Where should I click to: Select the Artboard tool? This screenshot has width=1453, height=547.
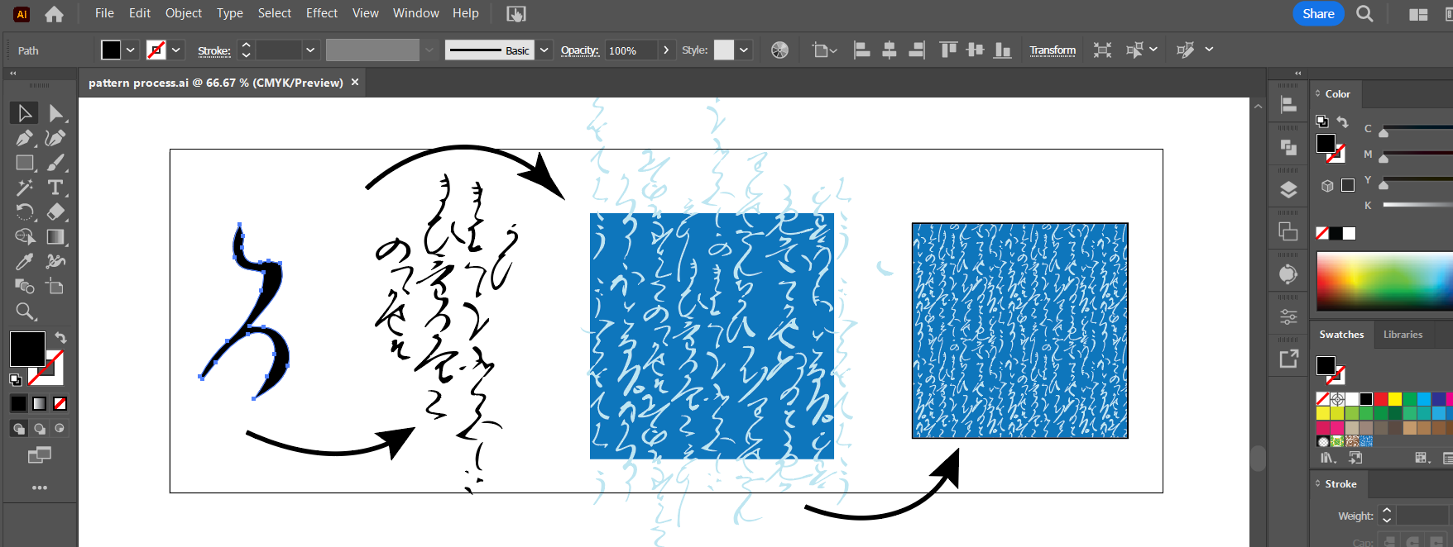[x=55, y=287]
